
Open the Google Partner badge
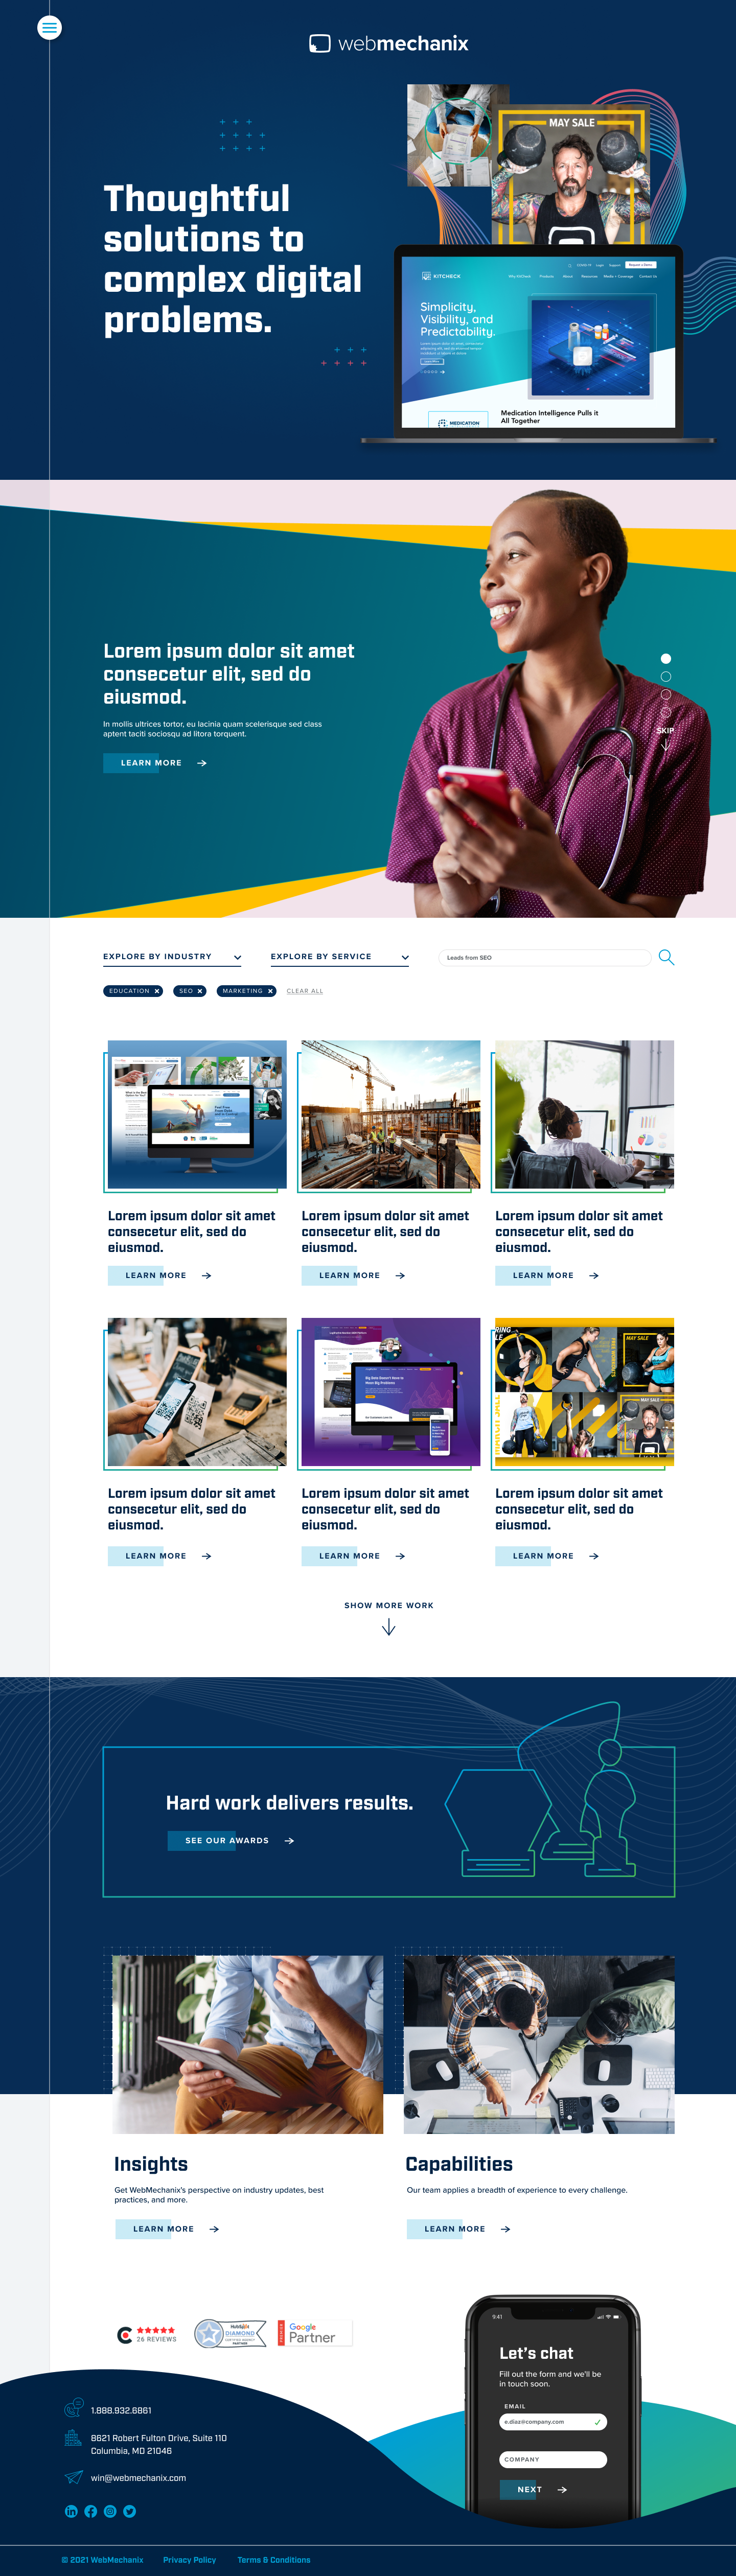coord(314,2333)
